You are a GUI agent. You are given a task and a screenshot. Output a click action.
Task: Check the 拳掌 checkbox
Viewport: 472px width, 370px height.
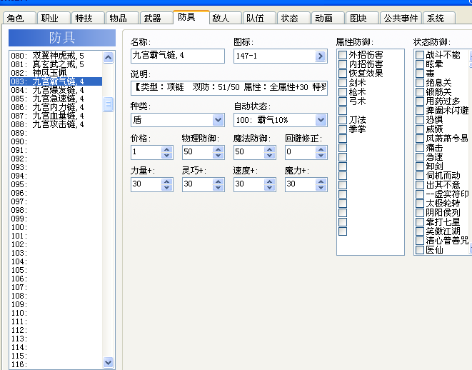343,129
